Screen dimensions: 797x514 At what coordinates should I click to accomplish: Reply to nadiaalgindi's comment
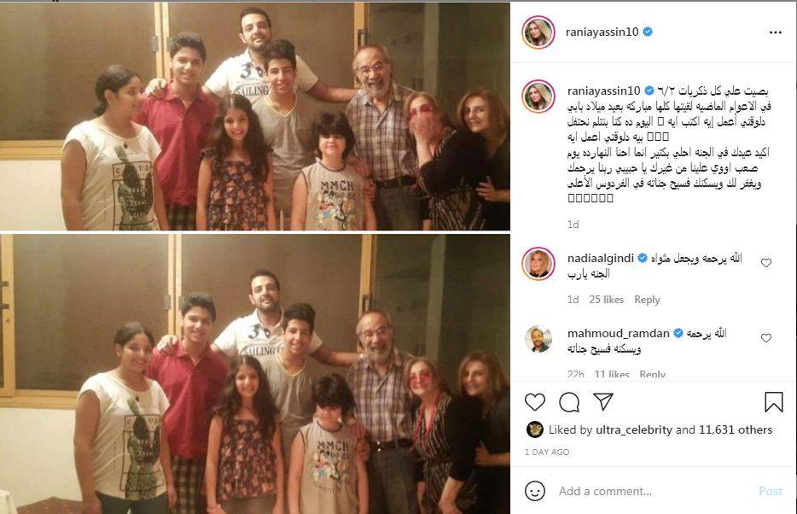point(647,300)
